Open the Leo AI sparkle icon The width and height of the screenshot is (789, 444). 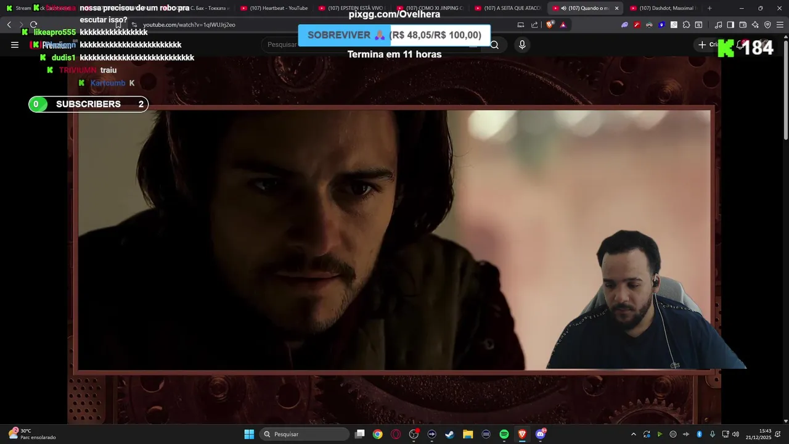click(755, 25)
